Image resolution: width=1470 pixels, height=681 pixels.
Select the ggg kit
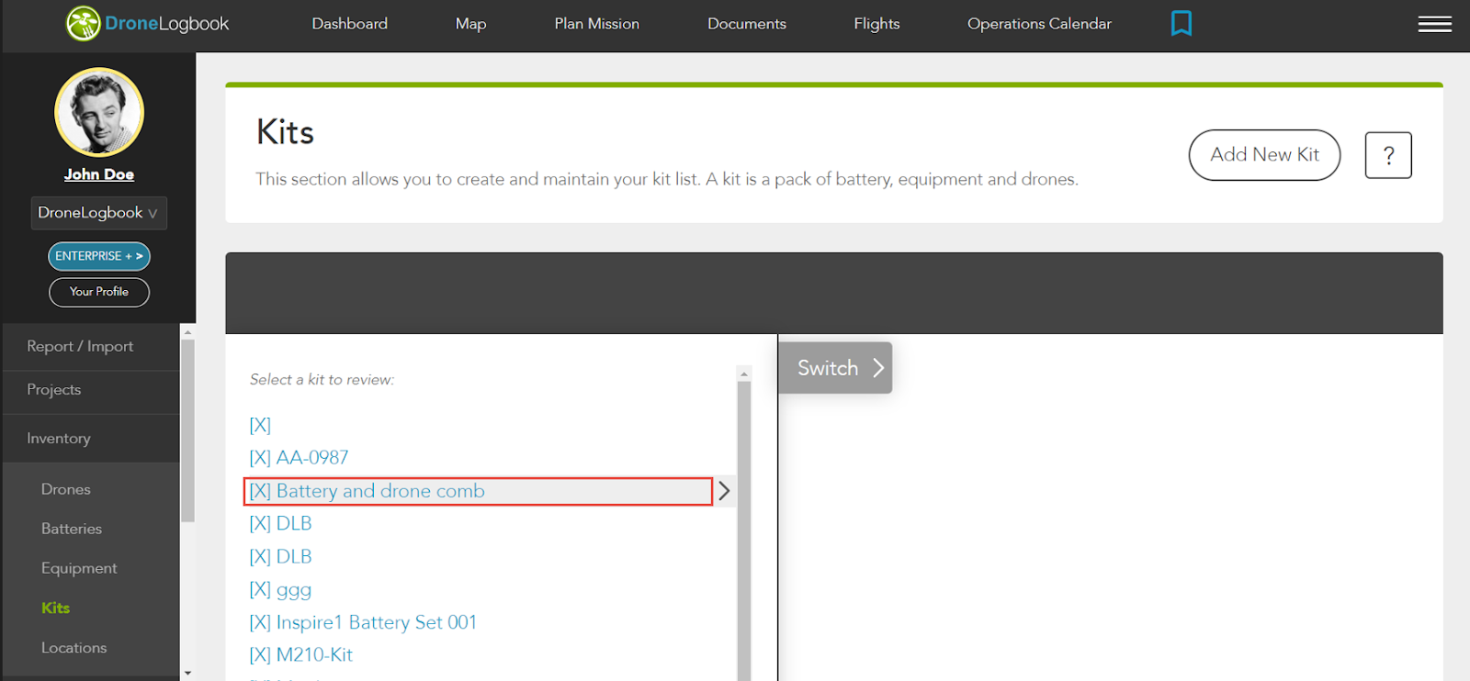coord(280,589)
